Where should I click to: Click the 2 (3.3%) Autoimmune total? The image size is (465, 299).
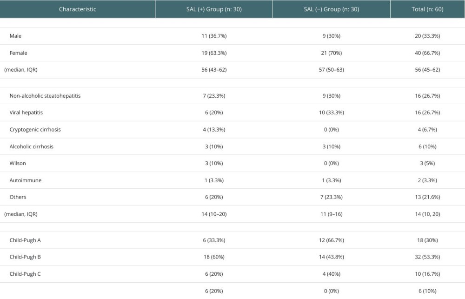pyautogui.click(x=427, y=180)
